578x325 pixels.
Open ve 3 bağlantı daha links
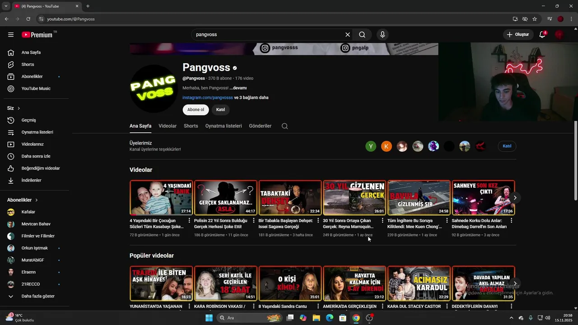click(x=251, y=97)
